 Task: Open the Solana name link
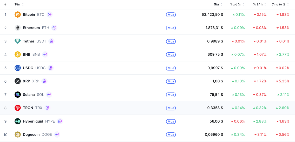click(29, 95)
